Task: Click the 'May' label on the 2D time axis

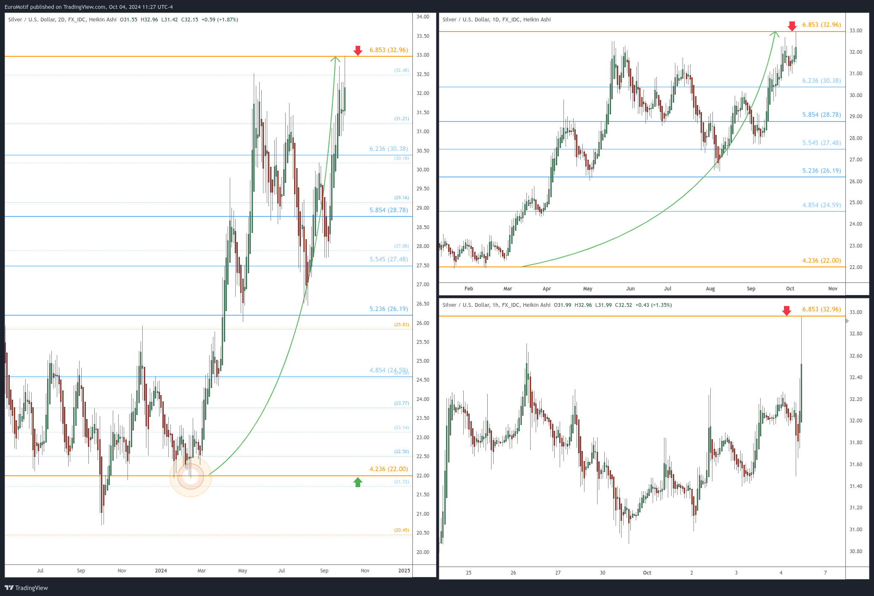Action: tap(243, 571)
